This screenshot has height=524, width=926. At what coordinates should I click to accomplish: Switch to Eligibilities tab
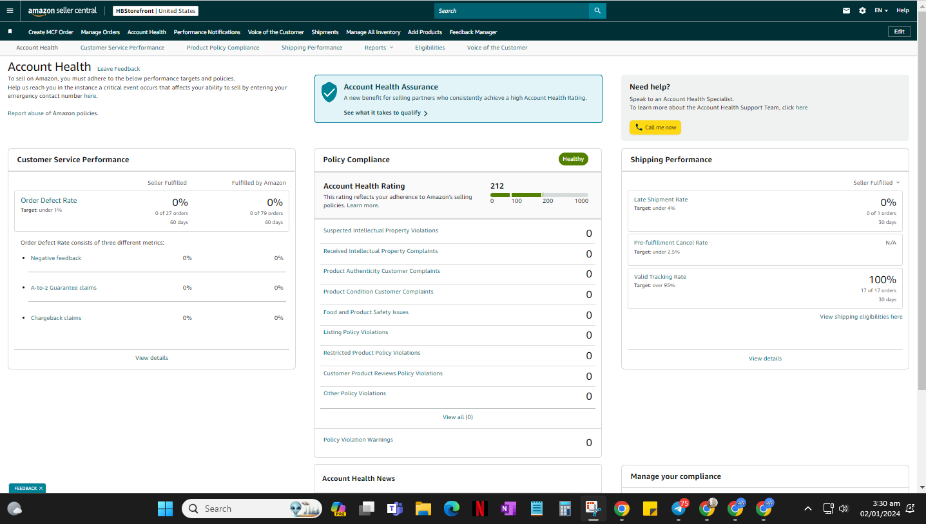pyautogui.click(x=430, y=48)
